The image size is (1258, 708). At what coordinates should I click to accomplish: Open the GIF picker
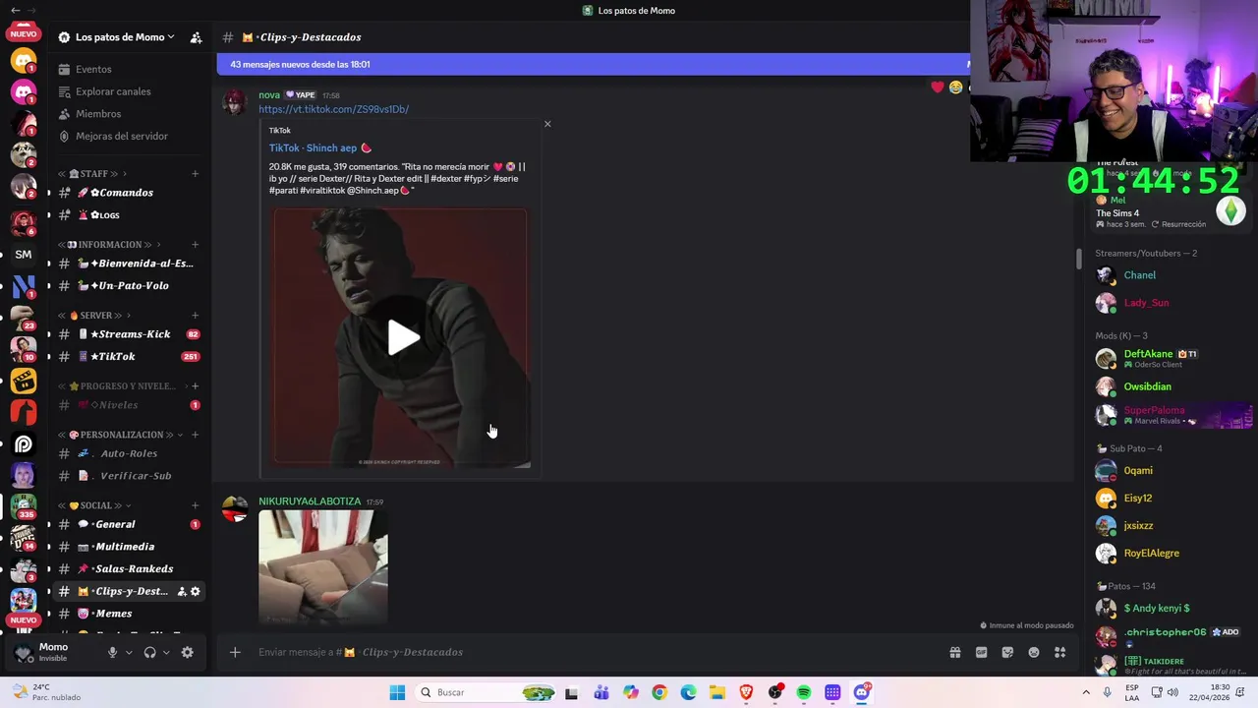981,652
